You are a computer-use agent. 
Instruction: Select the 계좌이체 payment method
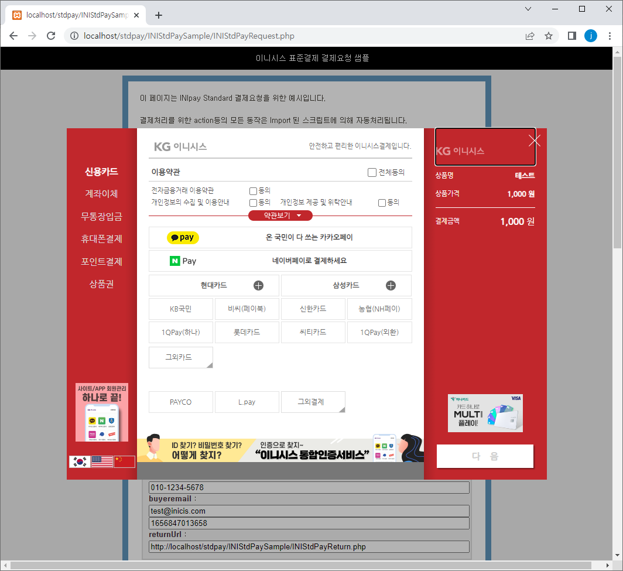pos(102,193)
